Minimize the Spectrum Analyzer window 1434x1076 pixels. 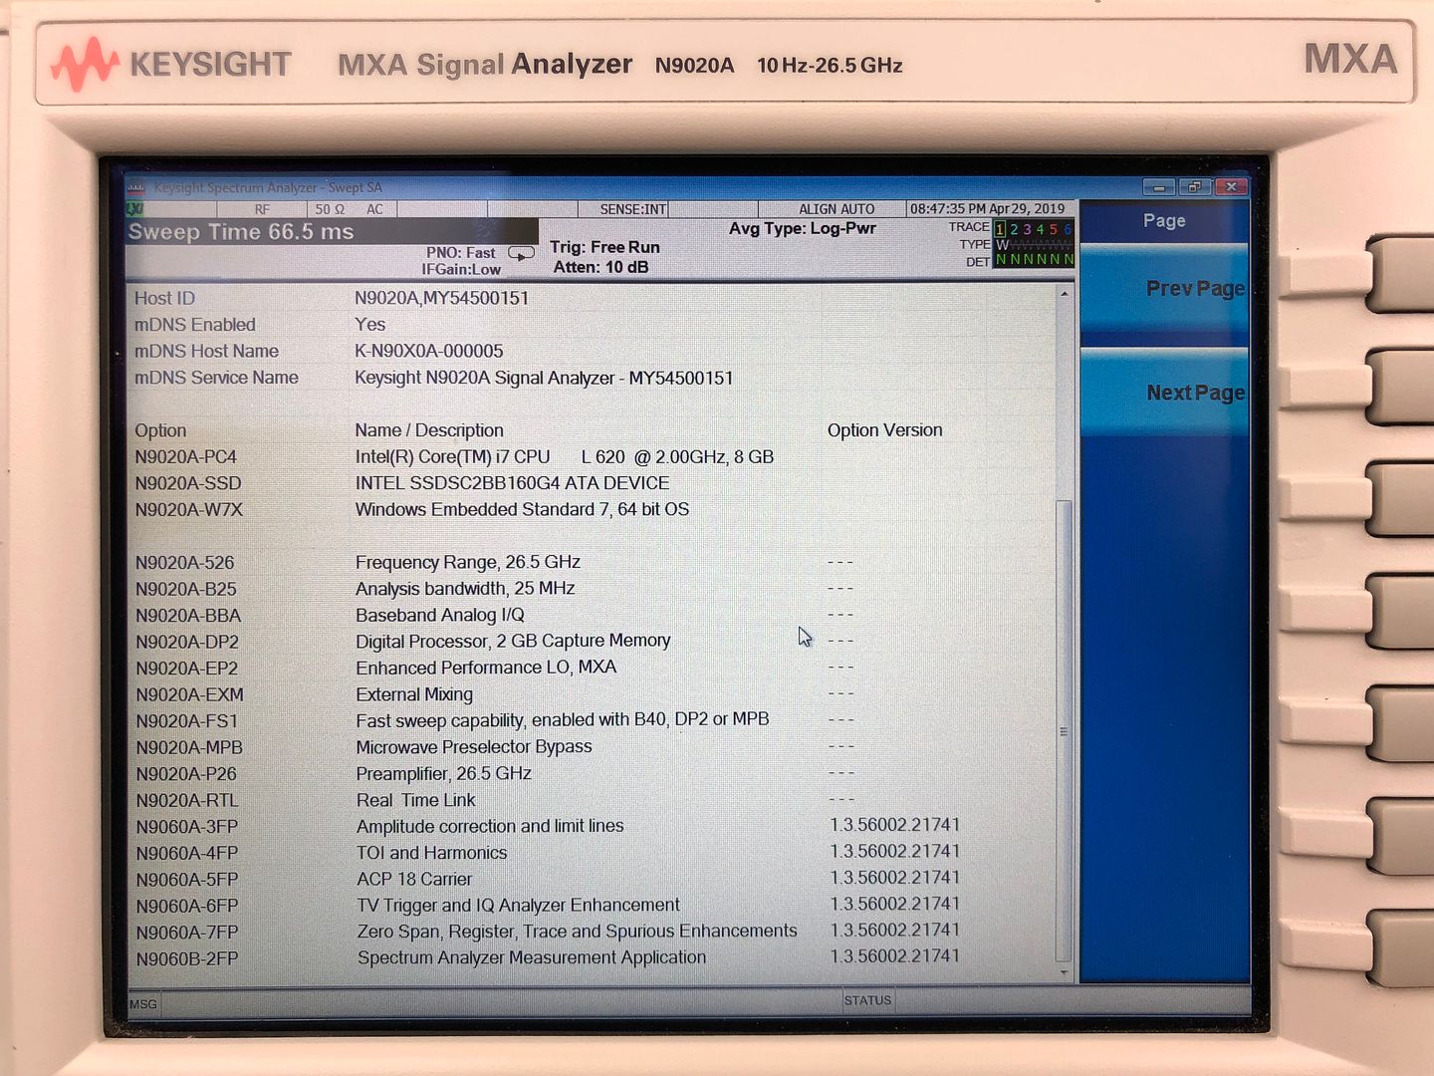coord(1158,187)
